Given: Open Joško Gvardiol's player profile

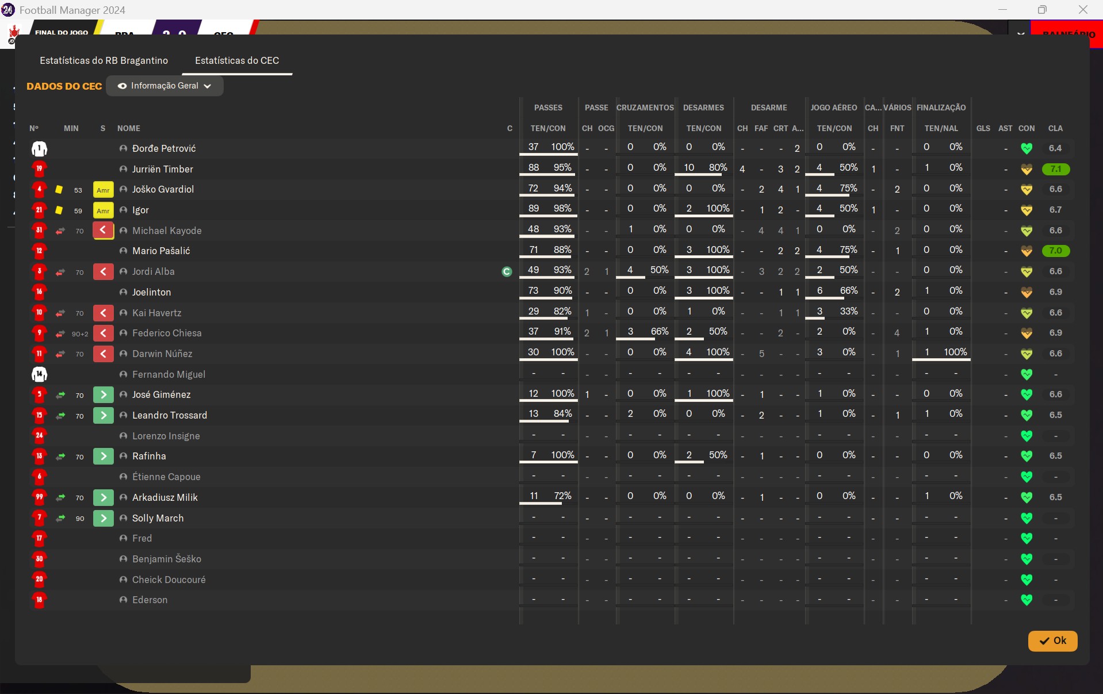Looking at the screenshot, I should (163, 189).
